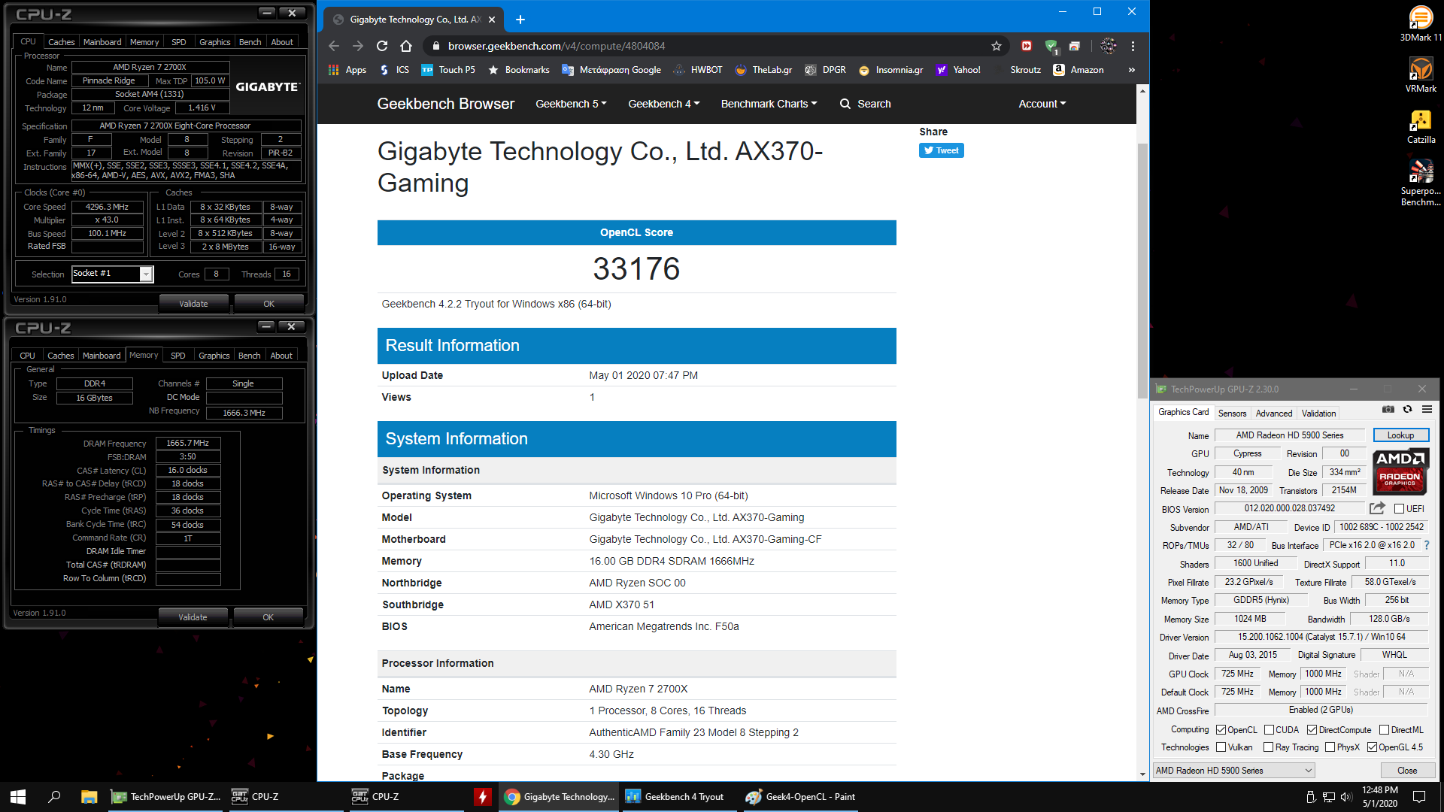Expand the Account dropdown
This screenshot has width=1444, height=812.
click(1042, 104)
